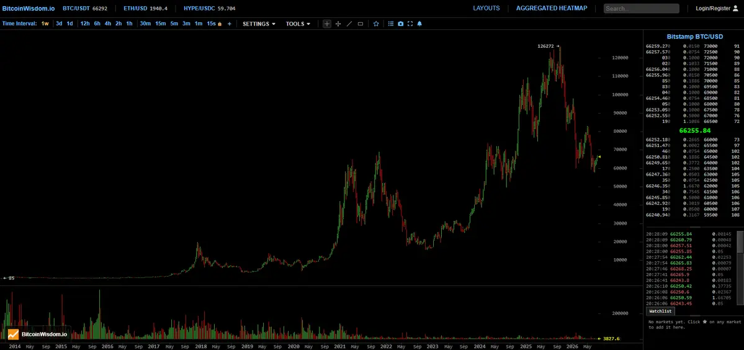Select the rectangle drawing tool
The height and width of the screenshot is (350, 744).
coord(360,24)
